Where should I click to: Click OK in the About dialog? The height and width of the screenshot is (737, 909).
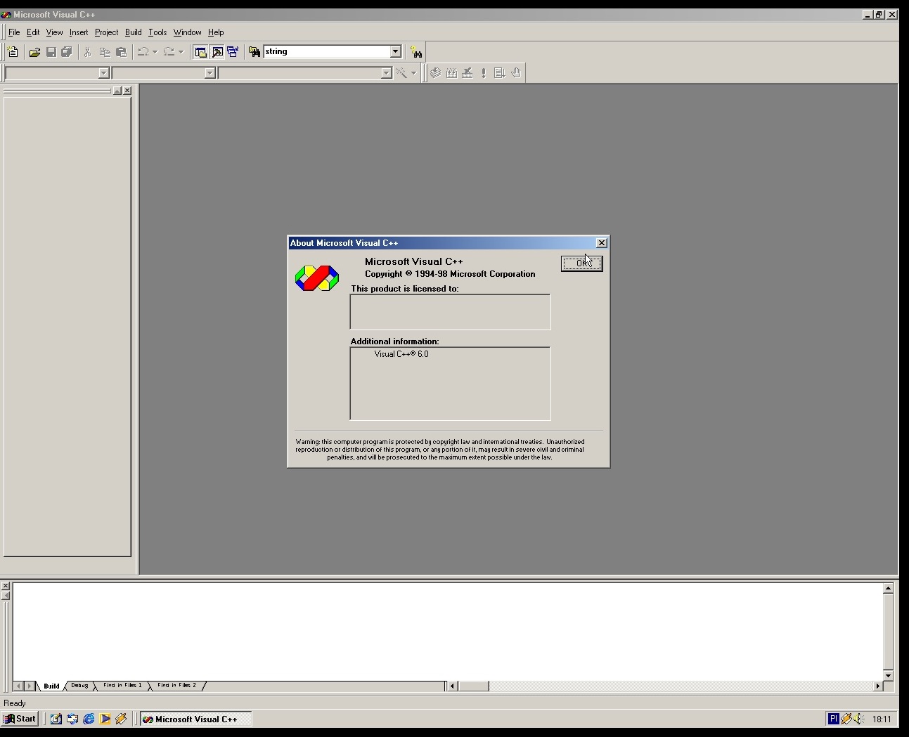tap(582, 263)
